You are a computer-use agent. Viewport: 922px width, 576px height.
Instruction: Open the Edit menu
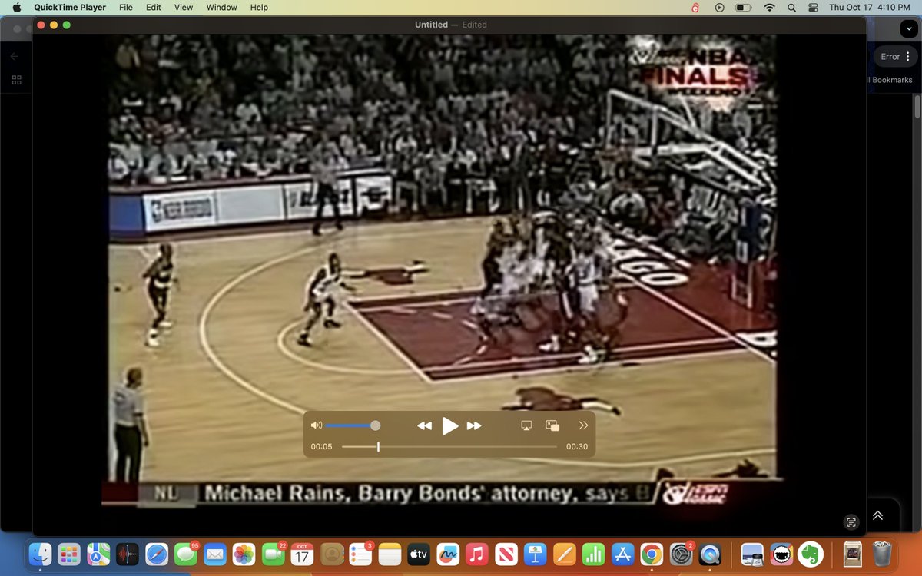click(154, 7)
